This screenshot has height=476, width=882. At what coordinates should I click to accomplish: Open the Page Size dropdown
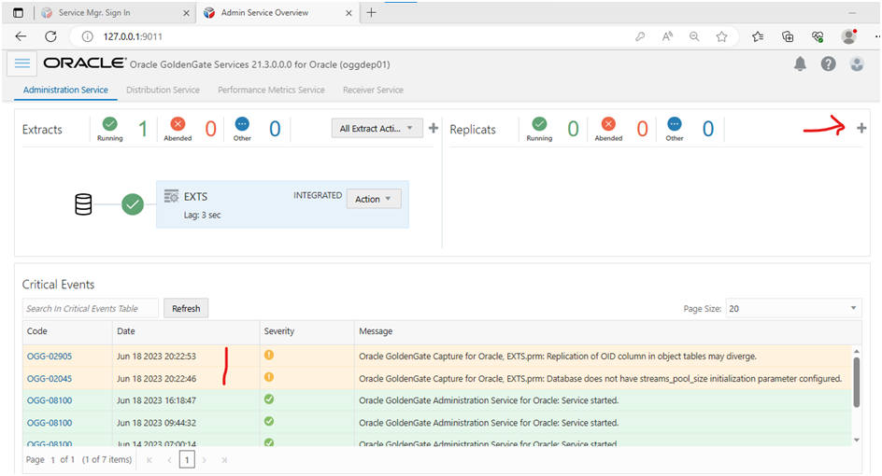(x=793, y=309)
